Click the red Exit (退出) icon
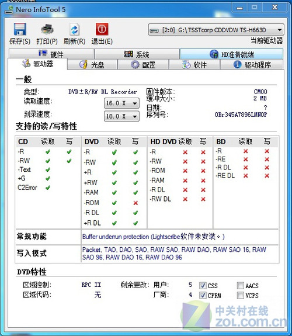292x336 pixels. click(x=102, y=29)
